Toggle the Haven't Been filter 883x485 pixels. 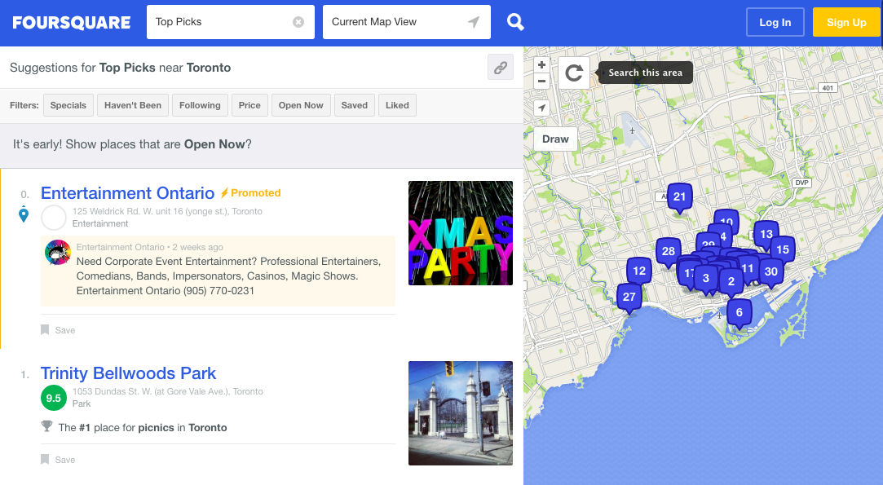tap(133, 105)
